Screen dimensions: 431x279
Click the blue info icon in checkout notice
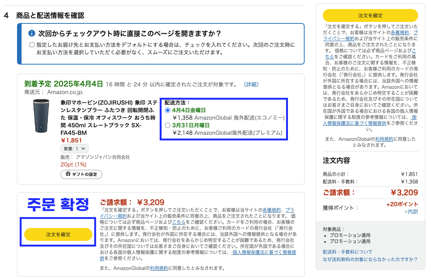tap(32, 34)
